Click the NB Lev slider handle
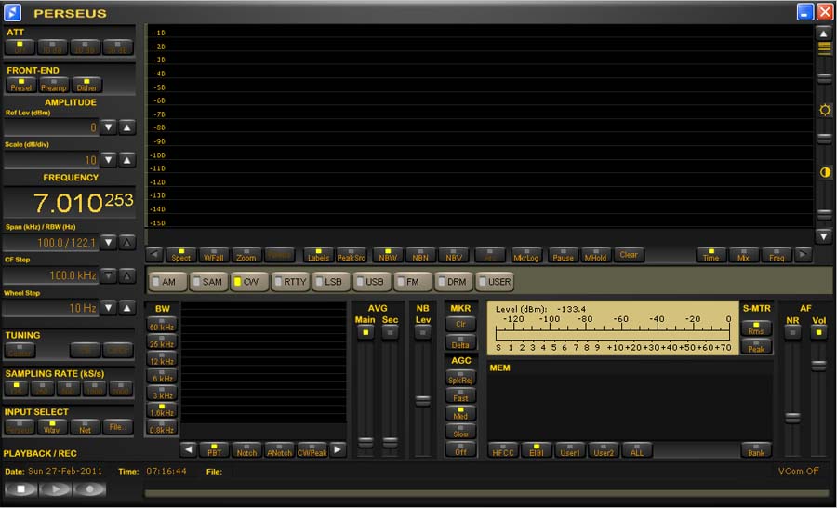Viewport: 837px width, 508px height. (x=423, y=401)
